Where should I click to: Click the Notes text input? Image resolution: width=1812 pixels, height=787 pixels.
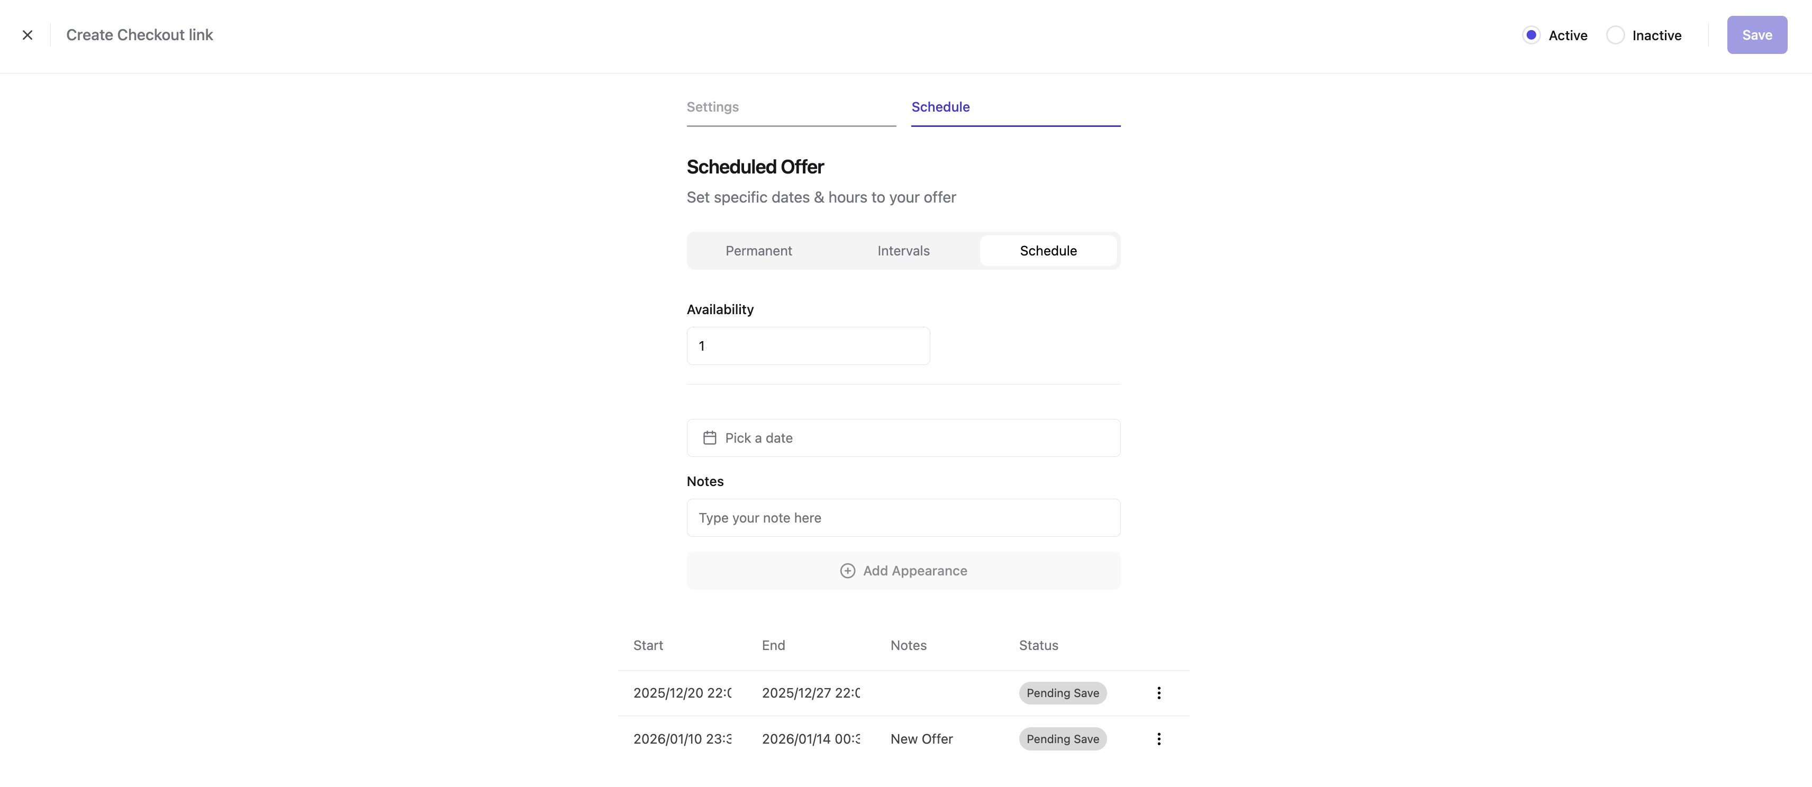[x=903, y=518]
